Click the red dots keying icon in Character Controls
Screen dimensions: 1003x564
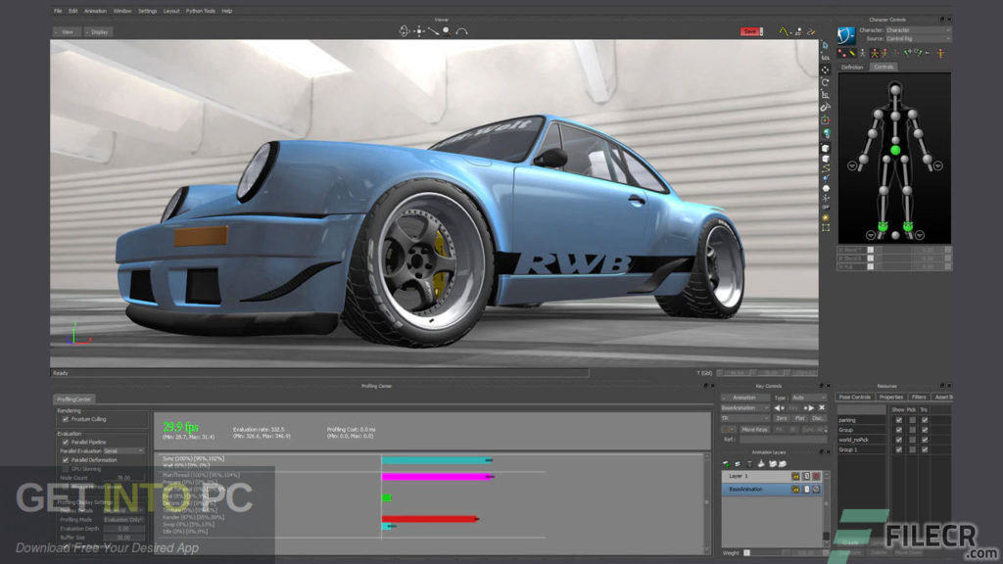[841, 54]
